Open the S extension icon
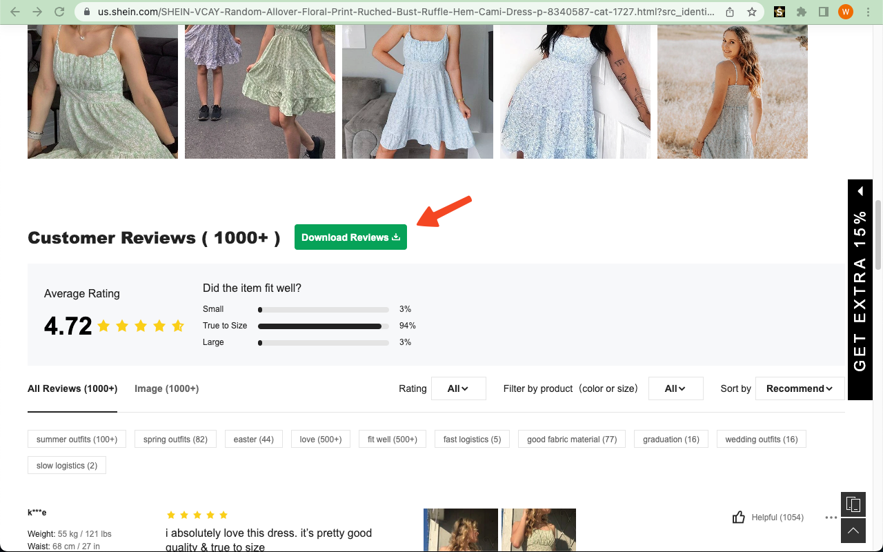This screenshot has width=883, height=552. pos(780,12)
